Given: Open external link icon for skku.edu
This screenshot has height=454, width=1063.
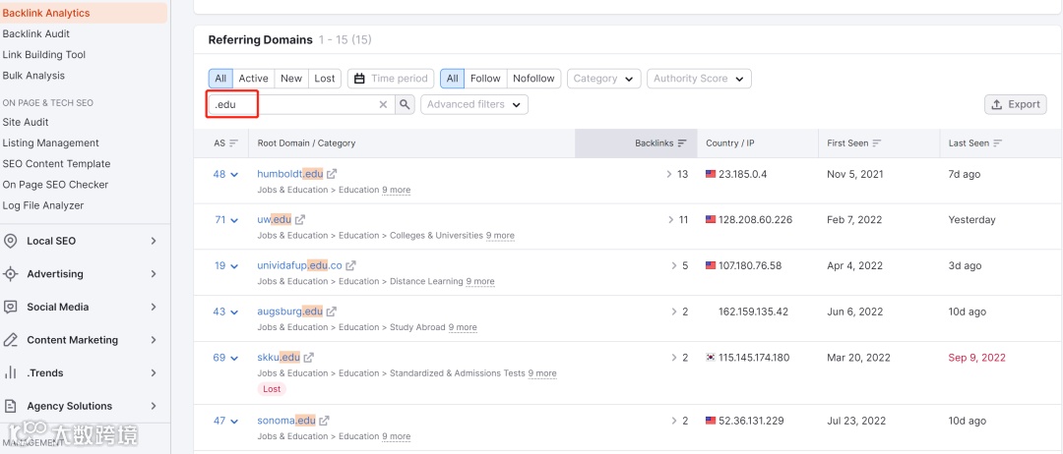Looking at the screenshot, I should tap(308, 358).
